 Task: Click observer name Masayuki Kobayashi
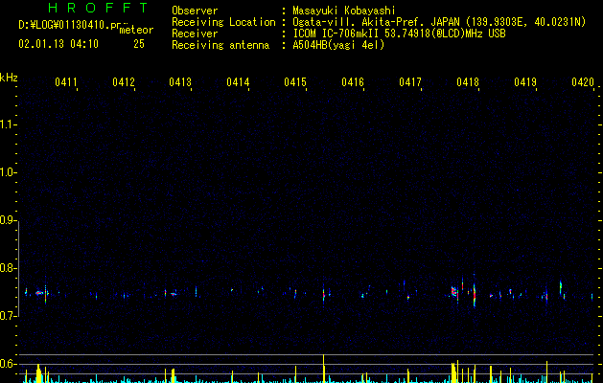coord(344,11)
